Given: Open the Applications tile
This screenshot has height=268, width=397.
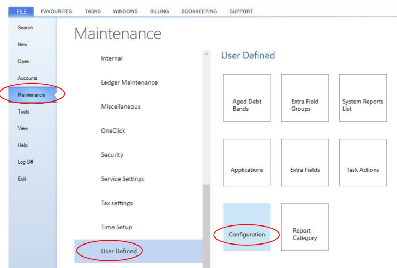Looking at the screenshot, I should click(x=247, y=162).
